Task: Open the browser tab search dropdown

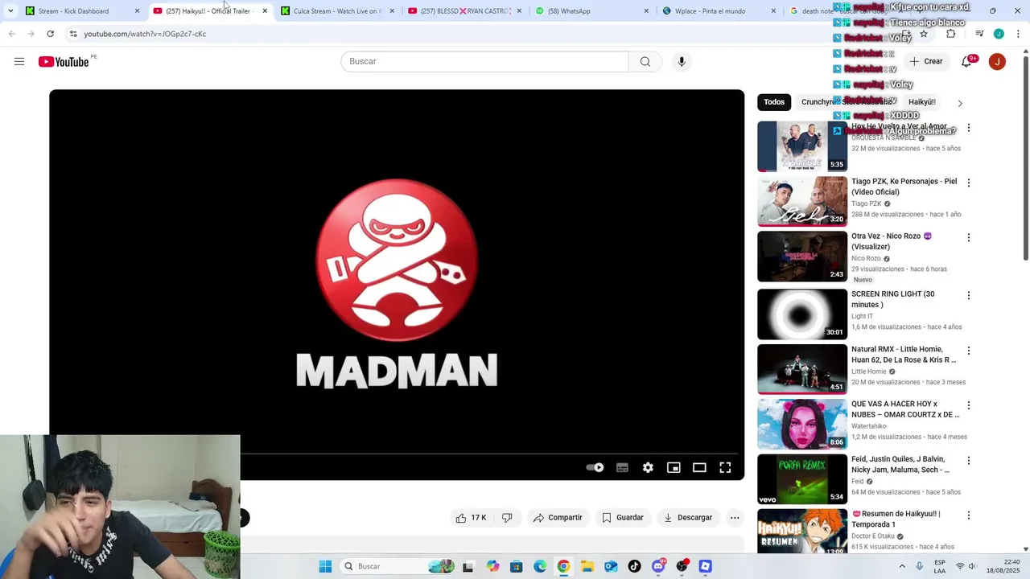Action: (10, 11)
